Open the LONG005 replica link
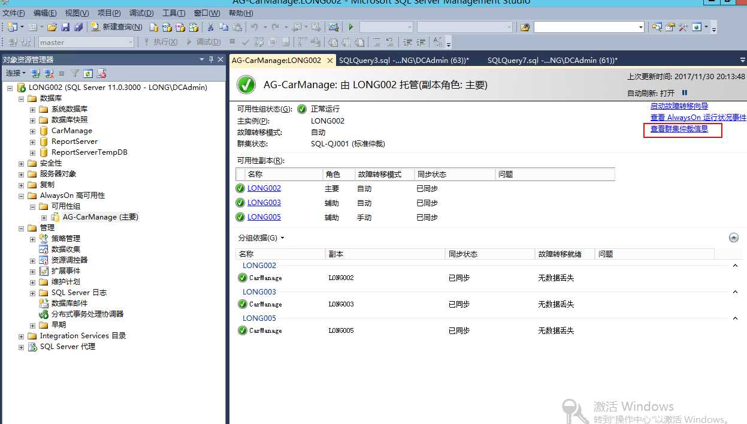The height and width of the screenshot is (424, 747). [264, 217]
